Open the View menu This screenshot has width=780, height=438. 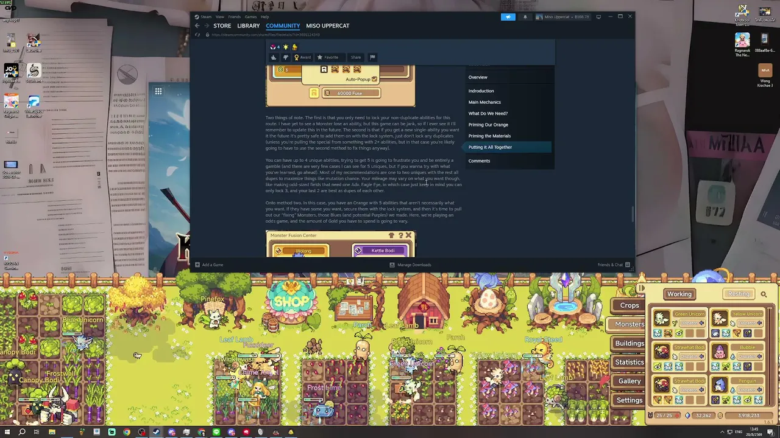[219, 16]
